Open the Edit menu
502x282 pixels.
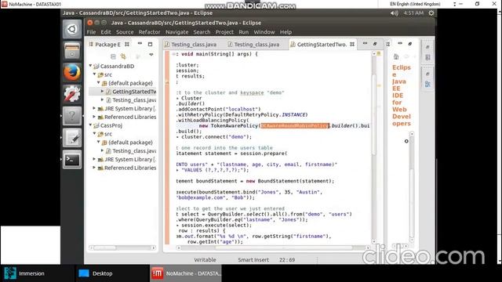click(106, 32)
